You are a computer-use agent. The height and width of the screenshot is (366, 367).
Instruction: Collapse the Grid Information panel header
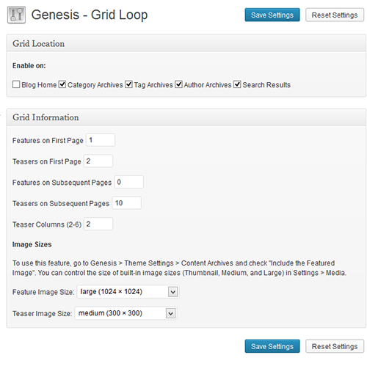pyautogui.click(x=186, y=117)
